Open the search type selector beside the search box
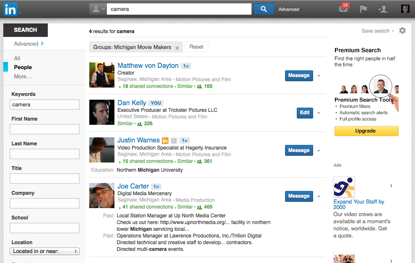This screenshot has width=415, height=263. [98, 9]
